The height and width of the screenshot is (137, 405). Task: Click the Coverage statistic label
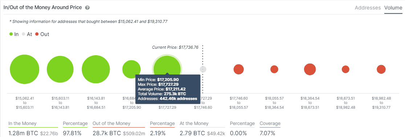point(270,124)
